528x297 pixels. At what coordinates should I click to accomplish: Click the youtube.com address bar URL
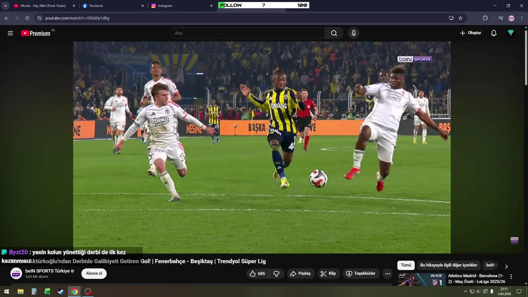[x=77, y=18]
